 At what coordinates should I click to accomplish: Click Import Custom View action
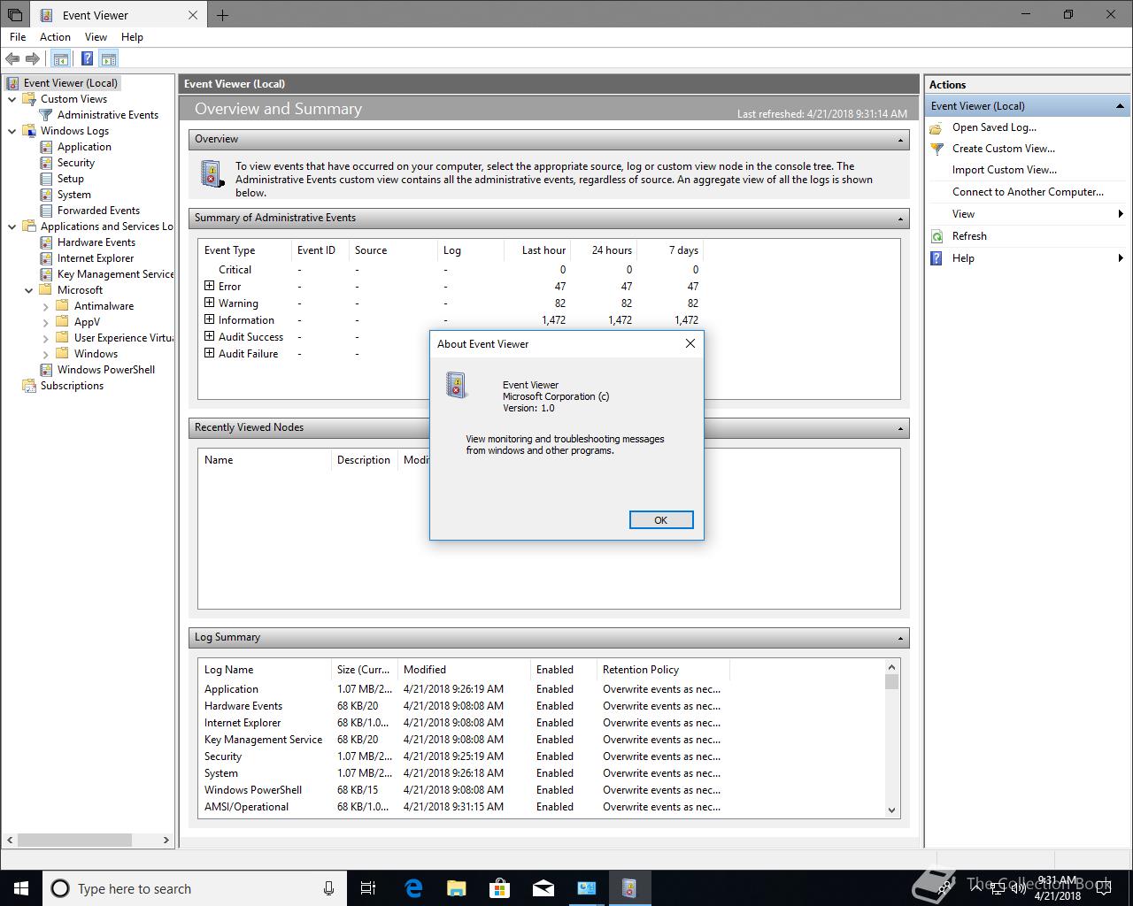click(1004, 170)
